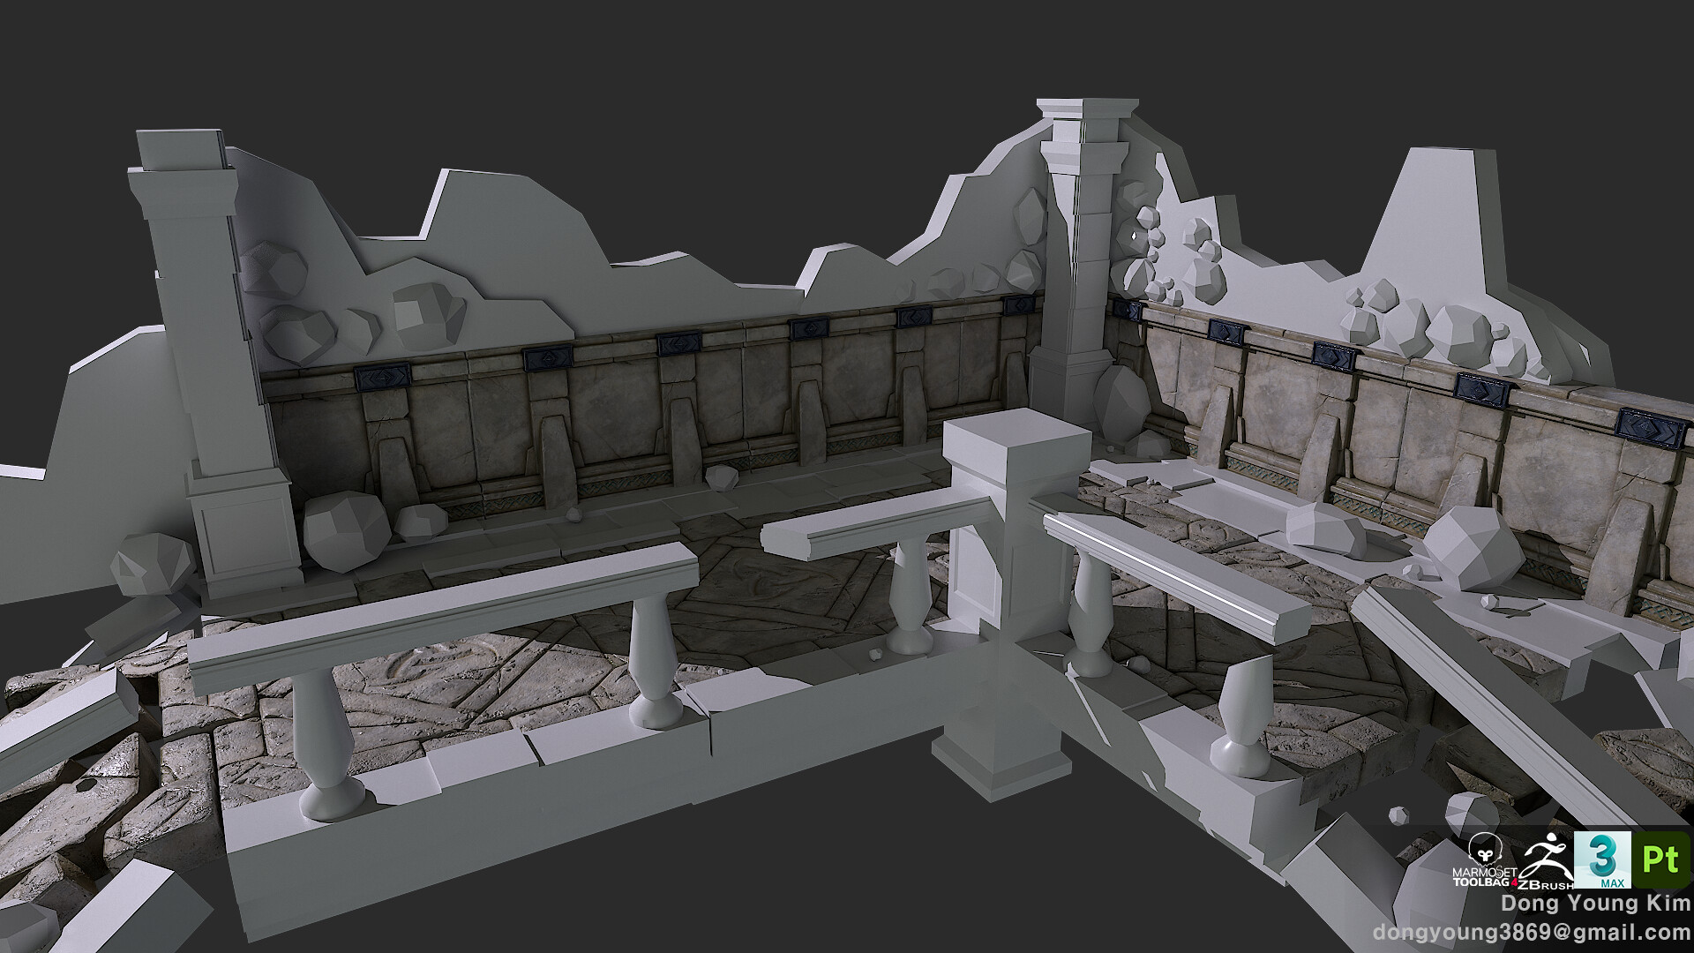1694x953 pixels.
Task: Click the red '4' in Toolbag 4
Action: click(1515, 882)
